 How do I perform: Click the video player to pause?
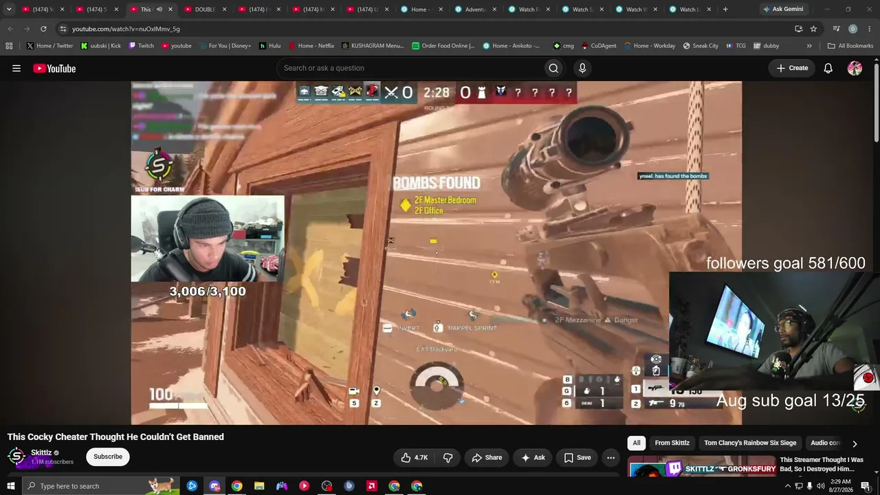coord(437,252)
